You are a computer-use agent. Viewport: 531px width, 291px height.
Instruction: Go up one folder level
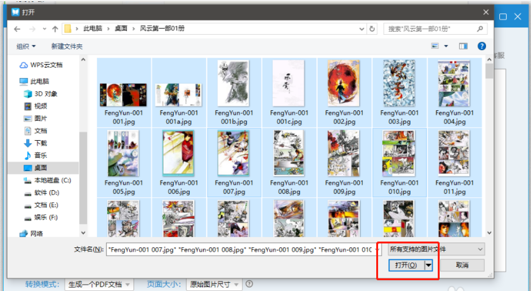pos(55,29)
